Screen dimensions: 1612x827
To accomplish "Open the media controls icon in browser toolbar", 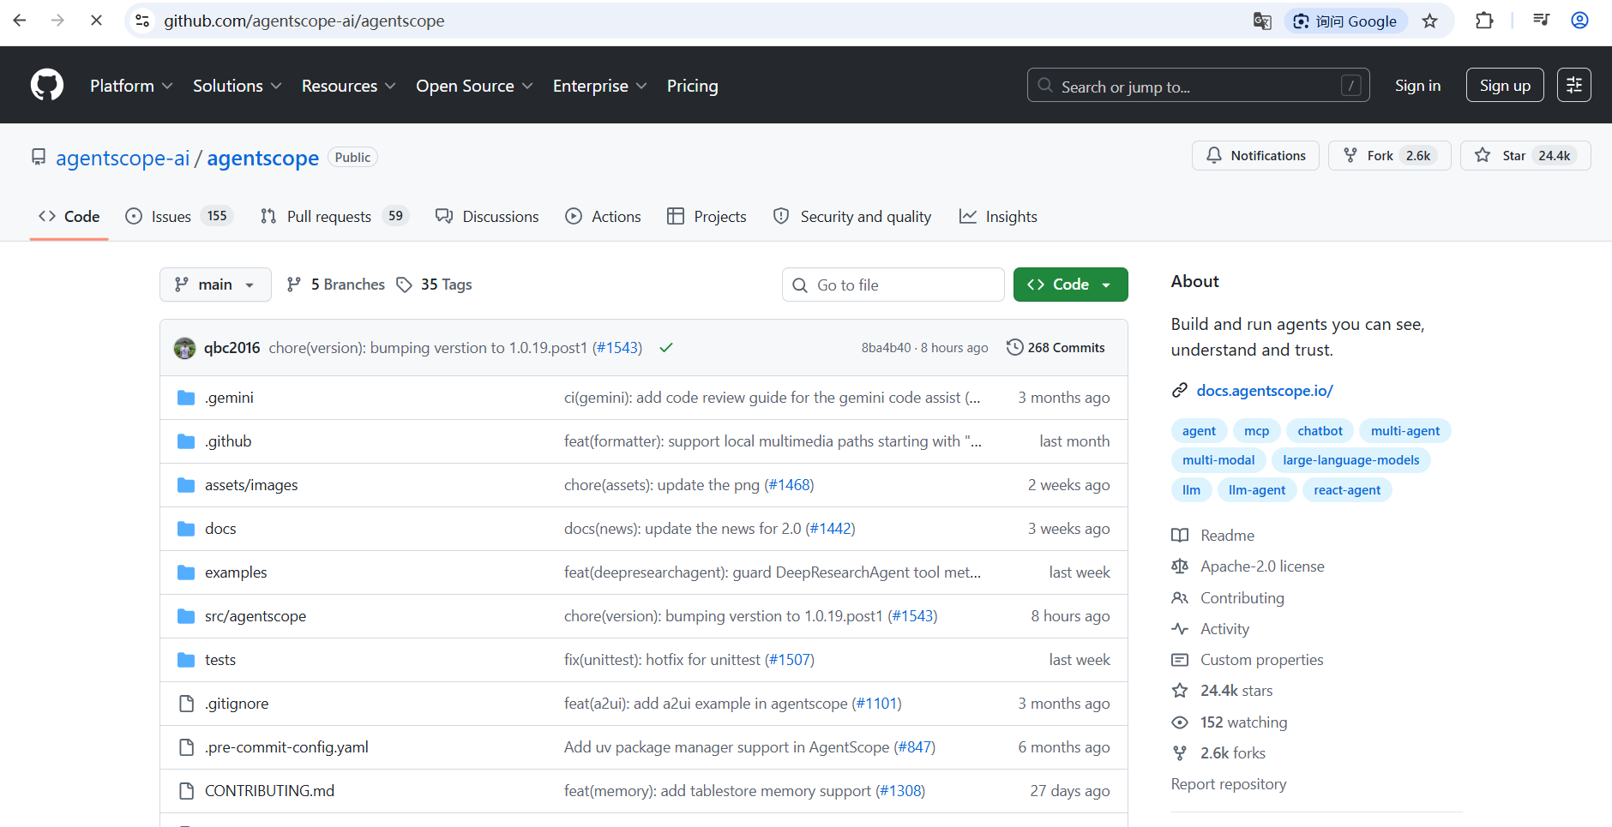I will (x=1541, y=21).
